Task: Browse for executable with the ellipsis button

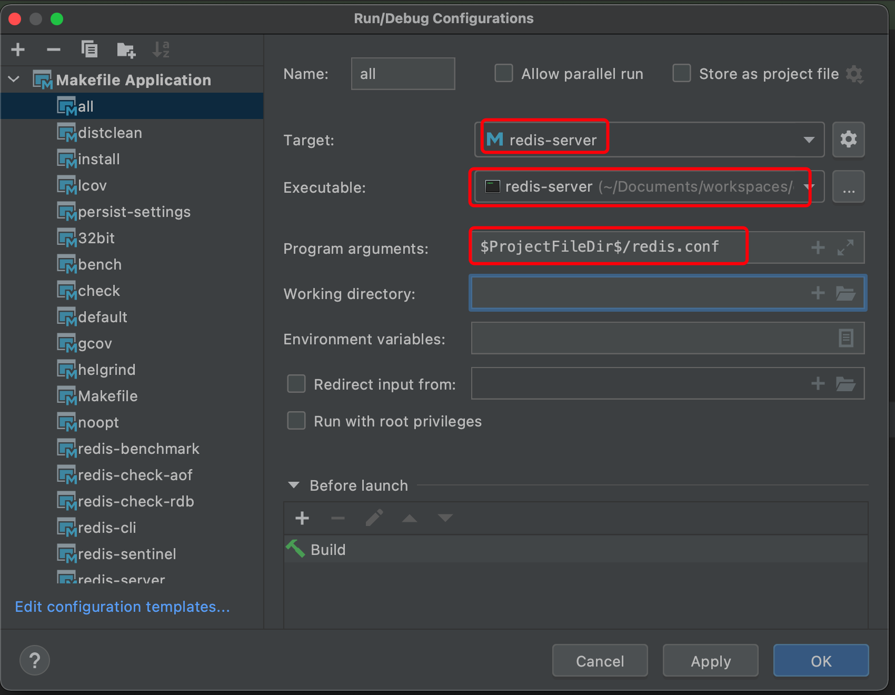Action: (x=848, y=187)
